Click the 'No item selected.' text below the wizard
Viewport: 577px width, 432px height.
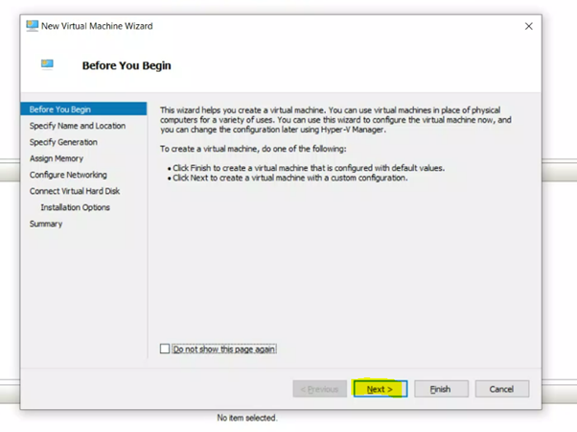pyautogui.click(x=247, y=419)
